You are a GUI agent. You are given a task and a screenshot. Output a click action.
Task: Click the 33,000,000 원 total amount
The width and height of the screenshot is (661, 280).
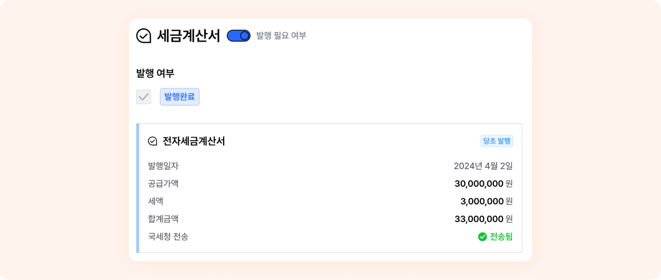(x=483, y=219)
